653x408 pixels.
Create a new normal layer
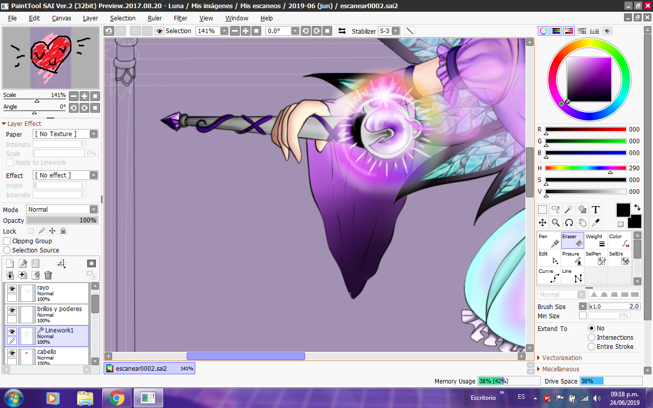click(x=10, y=264)
